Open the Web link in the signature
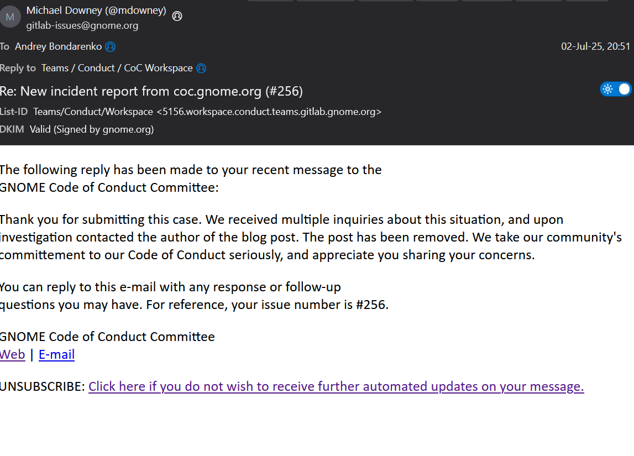Screen dimensions: 634x456 (12, 354)
